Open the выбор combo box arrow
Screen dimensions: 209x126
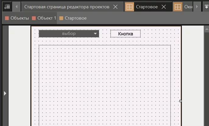(x=95, y=33)
